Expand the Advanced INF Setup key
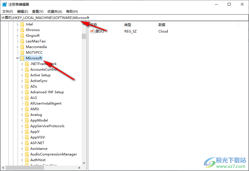The width and height of the screenshot is (249, 171). point(22,92)
